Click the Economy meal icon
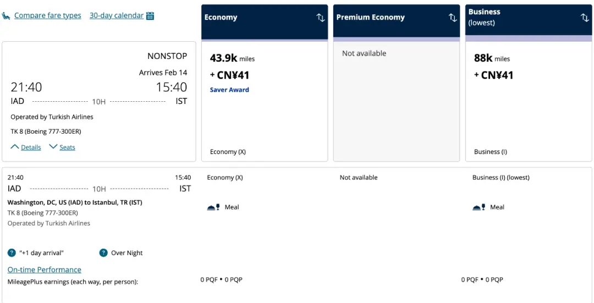The width and height of the screenshot is (594, 303). coord(213,207)
